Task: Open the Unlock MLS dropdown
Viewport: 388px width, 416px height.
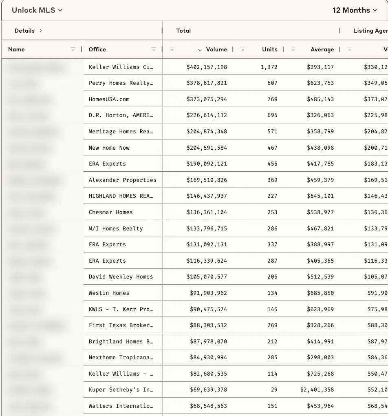Action: [x=37, y=10]
